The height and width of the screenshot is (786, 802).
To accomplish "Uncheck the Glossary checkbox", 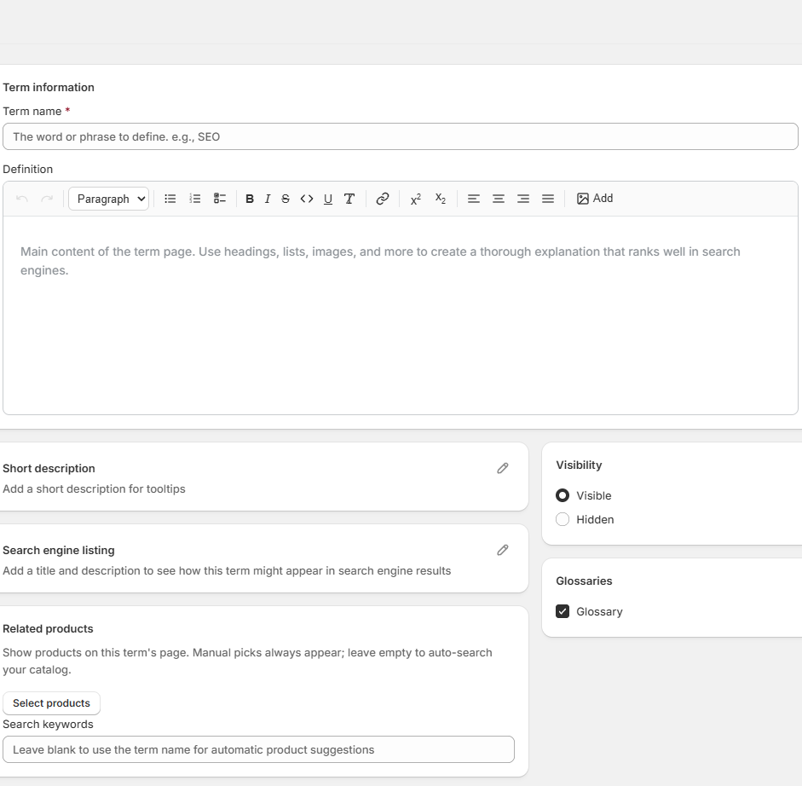I will (563, 611).
